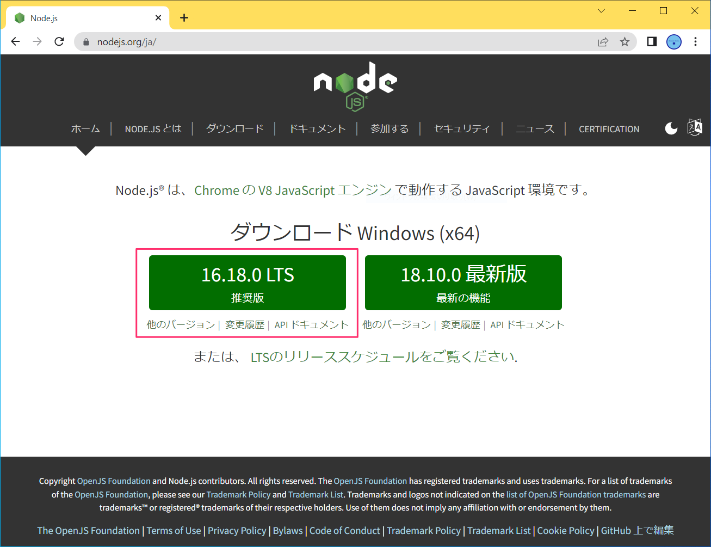Open the Terms of Use link
Image resolution: width=711 pixels, height=547 pixels.
coord(174,531)
